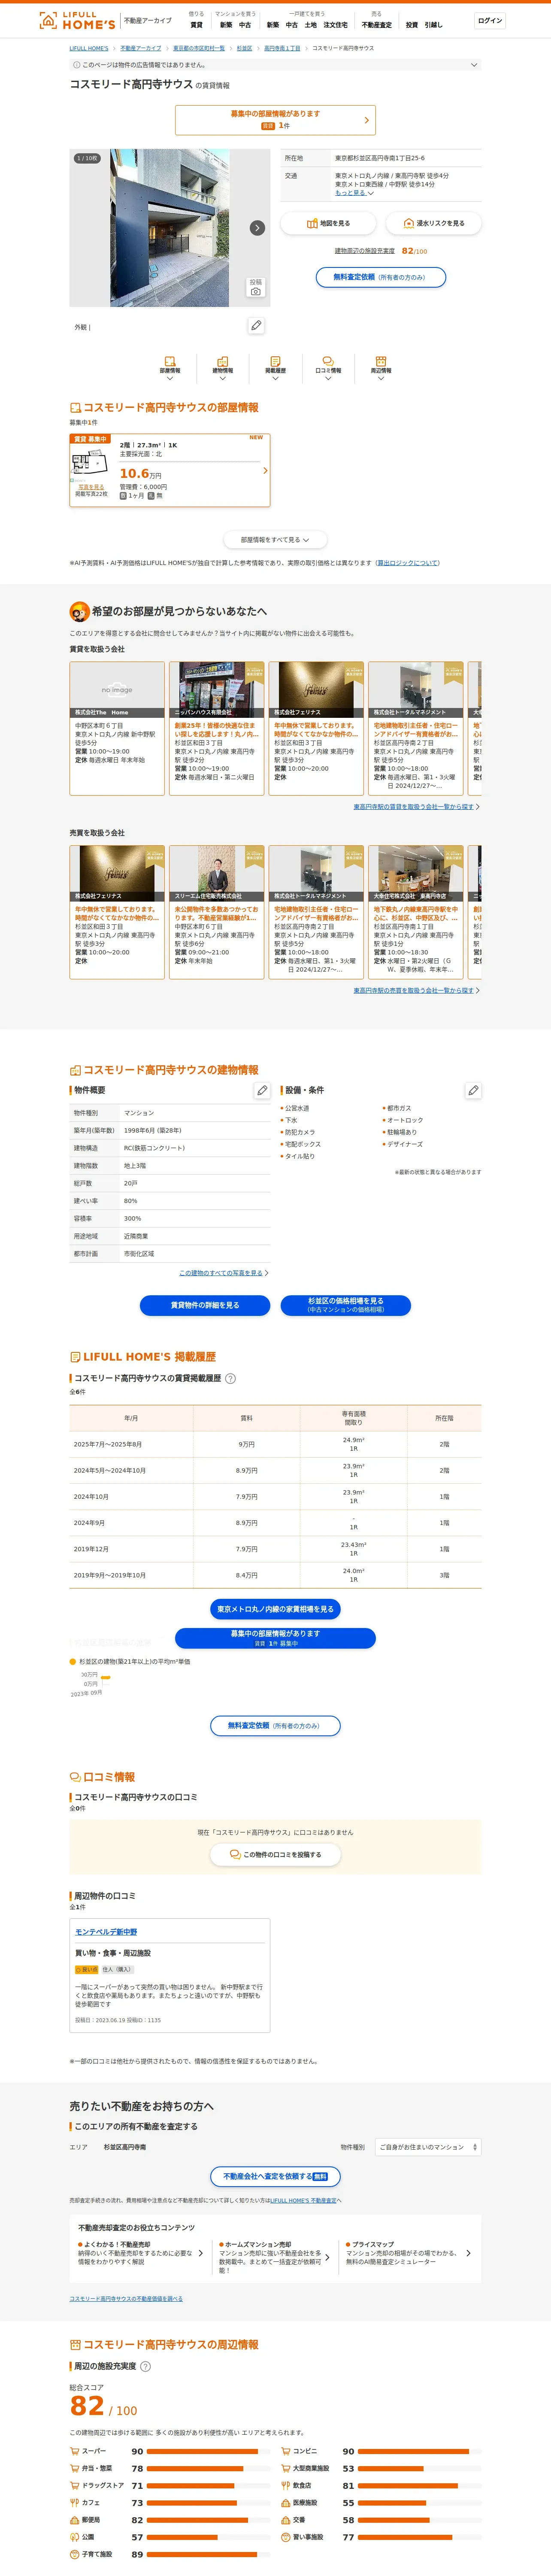Expand もっと見る under transportation info
Image resolution: width=551 pixels, height=2576 pixels.
coord(354,193)
